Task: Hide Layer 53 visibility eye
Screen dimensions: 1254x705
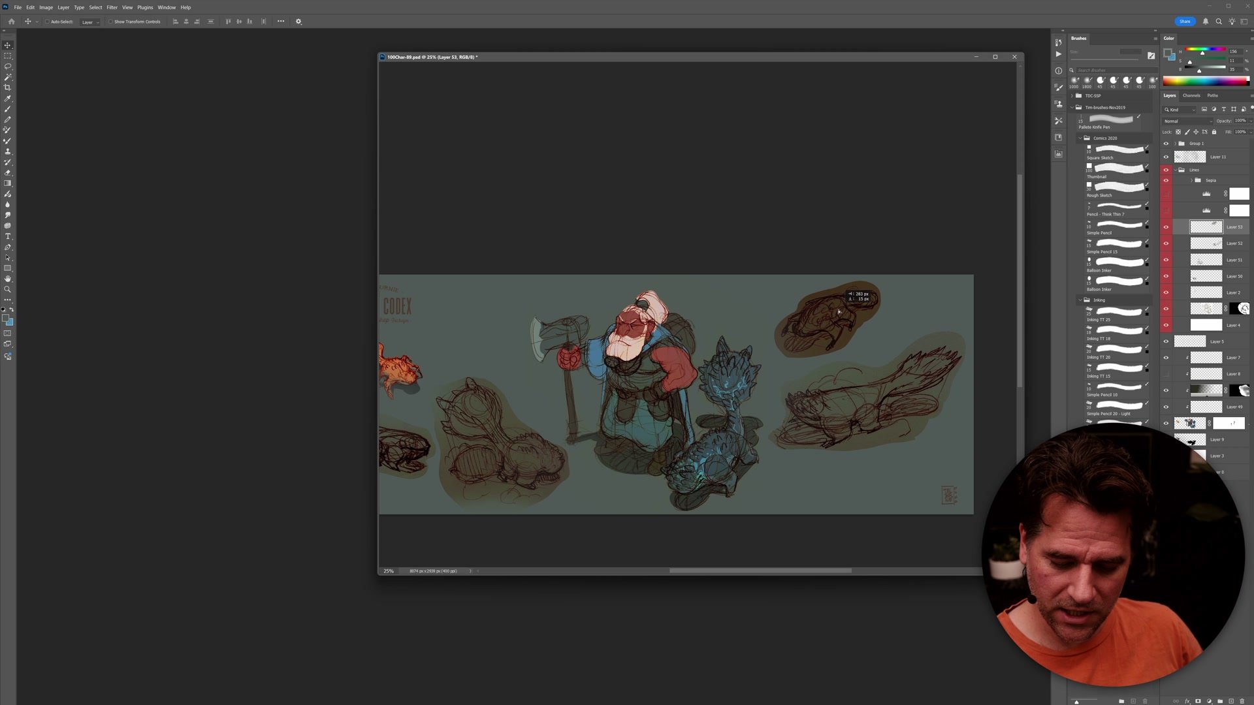Action: click(1166, 227)
